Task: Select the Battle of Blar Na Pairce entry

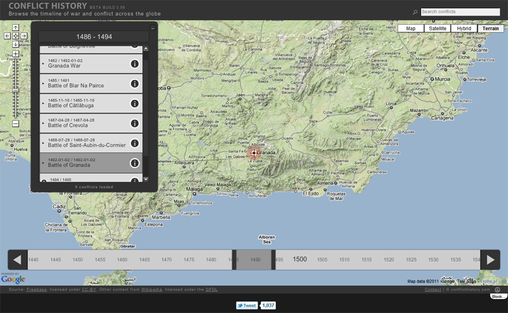Action: pyautogui.click(x=91, y=84)
